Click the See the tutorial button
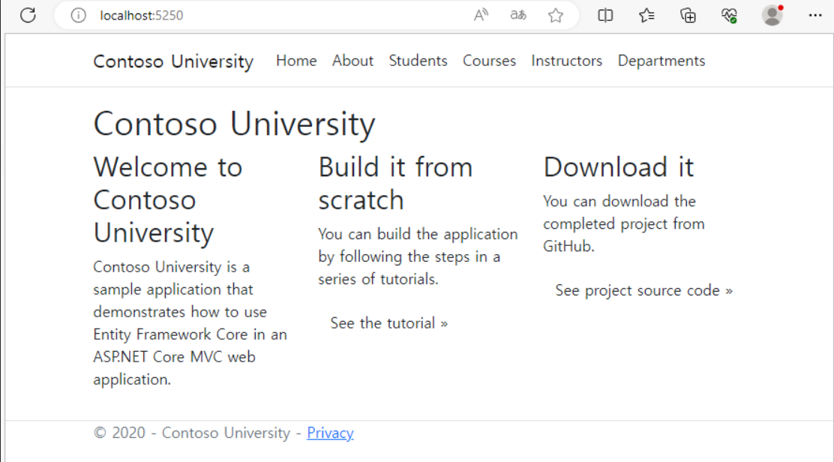The width and height of the screenshot is (834, 462). pos(388,323)
